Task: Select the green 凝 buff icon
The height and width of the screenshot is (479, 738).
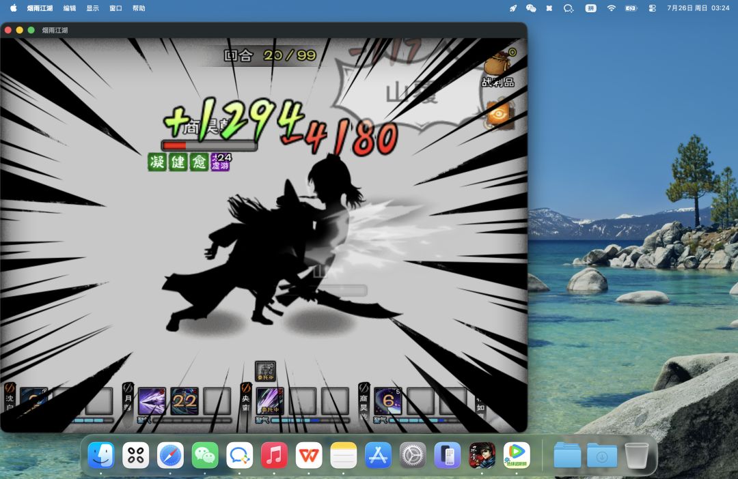Action: pos(157,162)
